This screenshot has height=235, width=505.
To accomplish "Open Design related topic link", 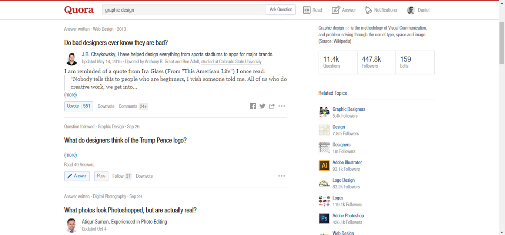I will click(x=339, y=127).
